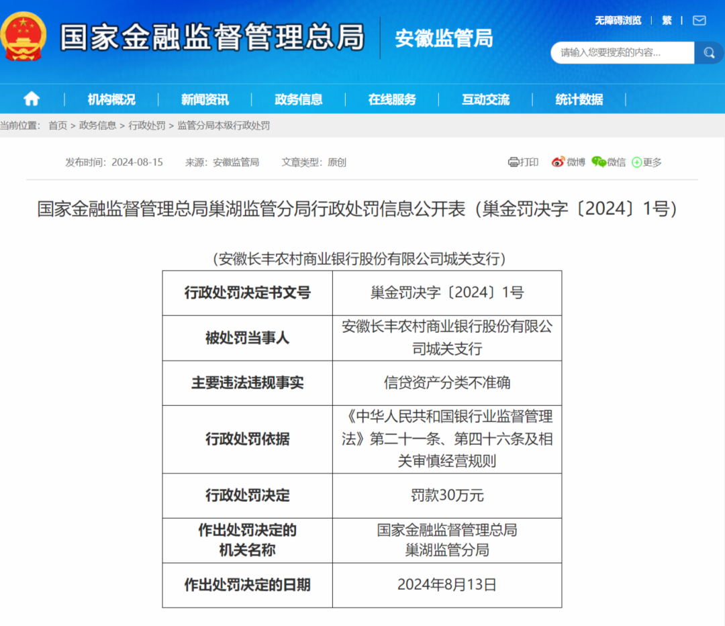Click the legal basis cell 银行业监督管理法
Viewport: 725px width, 626px height.
pyautogui.click(x=447, y=439)
